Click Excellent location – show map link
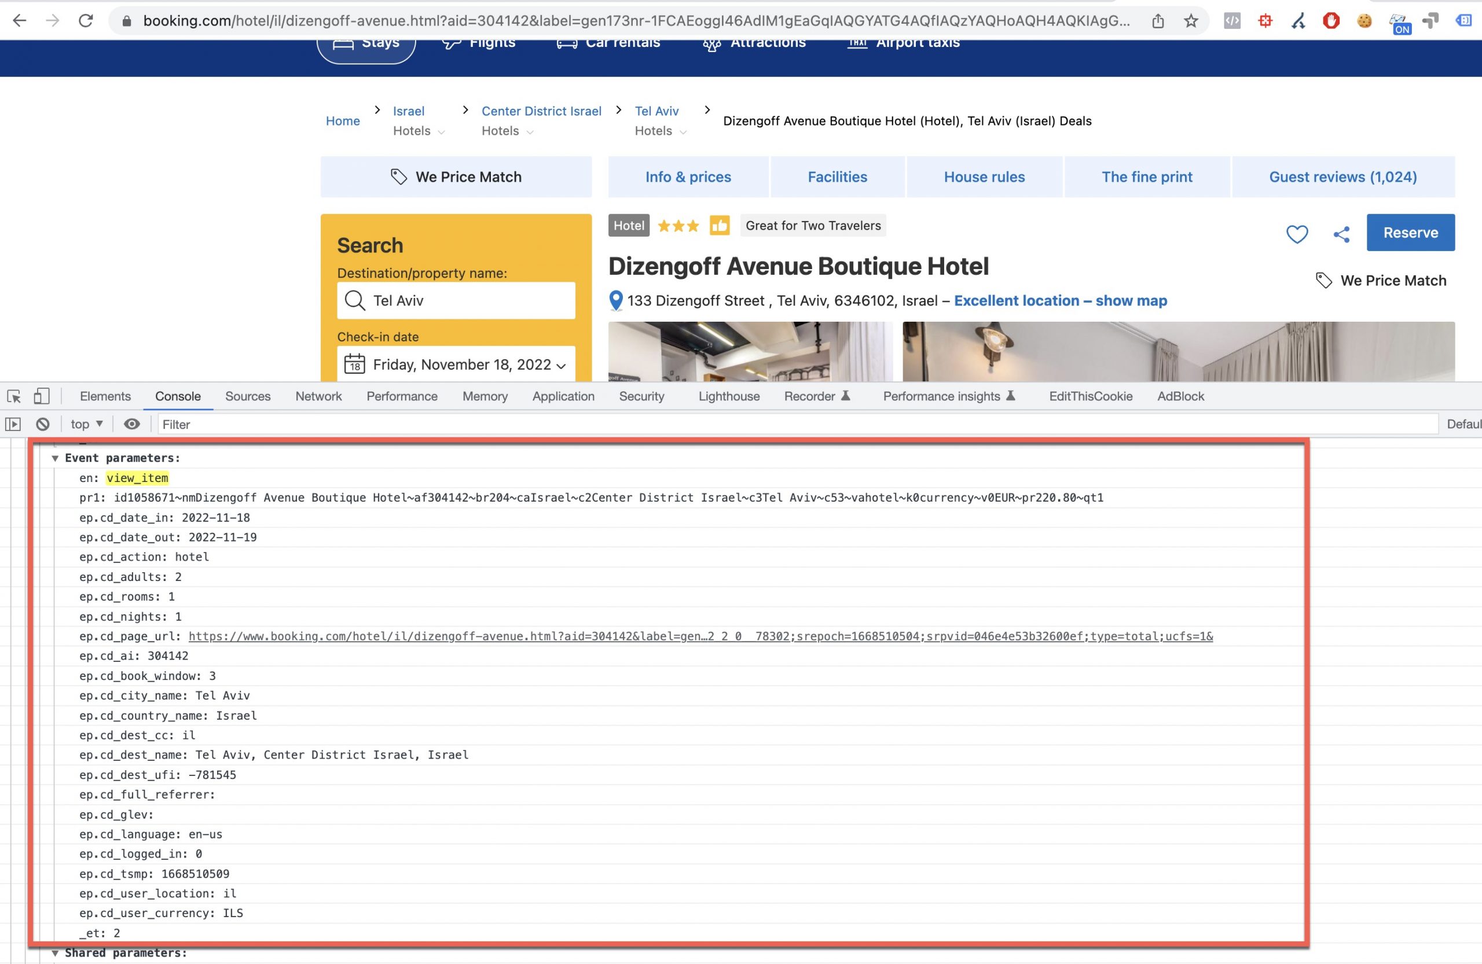The height and width of the screenshot is (964, 1482). coord(1061,300)
